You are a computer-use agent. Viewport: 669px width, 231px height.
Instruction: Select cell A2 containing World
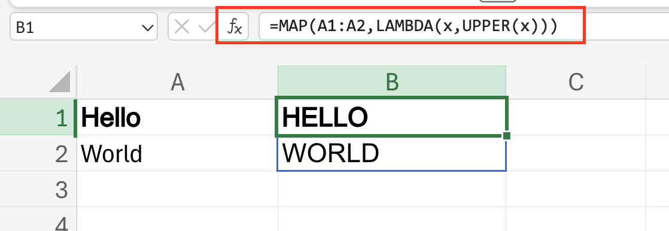coord(177,153)
